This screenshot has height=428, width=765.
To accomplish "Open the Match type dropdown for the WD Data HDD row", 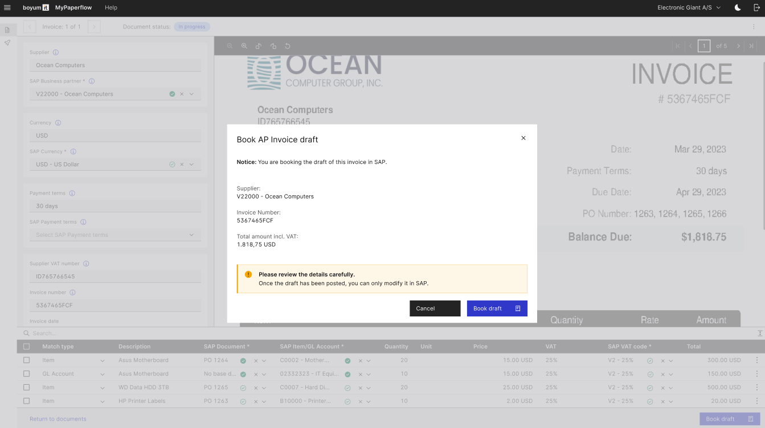I will click(103, 388).
